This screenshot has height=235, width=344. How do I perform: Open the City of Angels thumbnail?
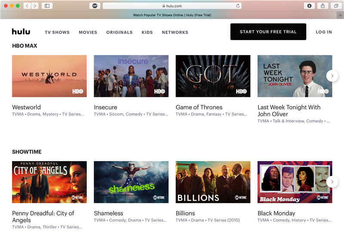[x=49, y=182]
